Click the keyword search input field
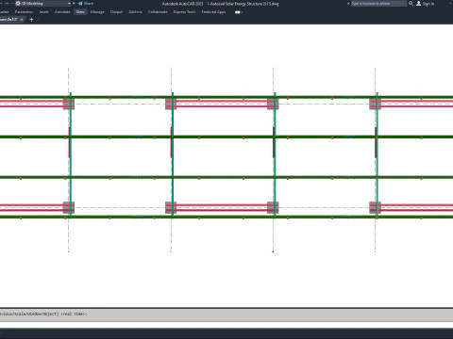Screen dimensions: 453x339 tap(378, 4)
